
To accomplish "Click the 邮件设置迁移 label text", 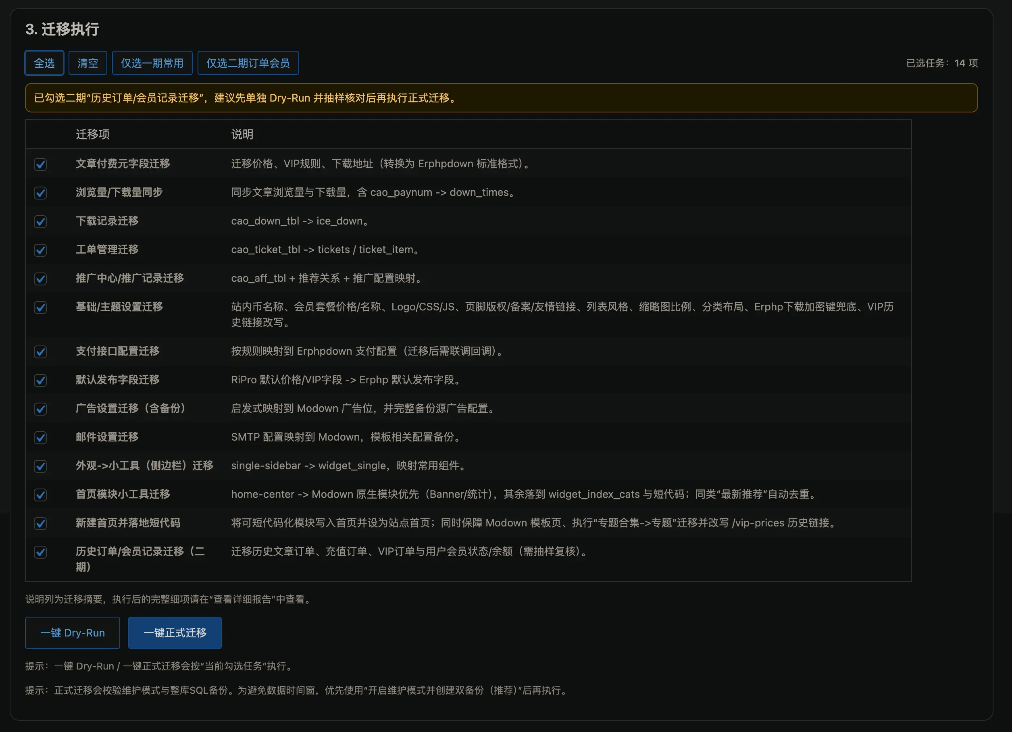I will tap(107, 437).
